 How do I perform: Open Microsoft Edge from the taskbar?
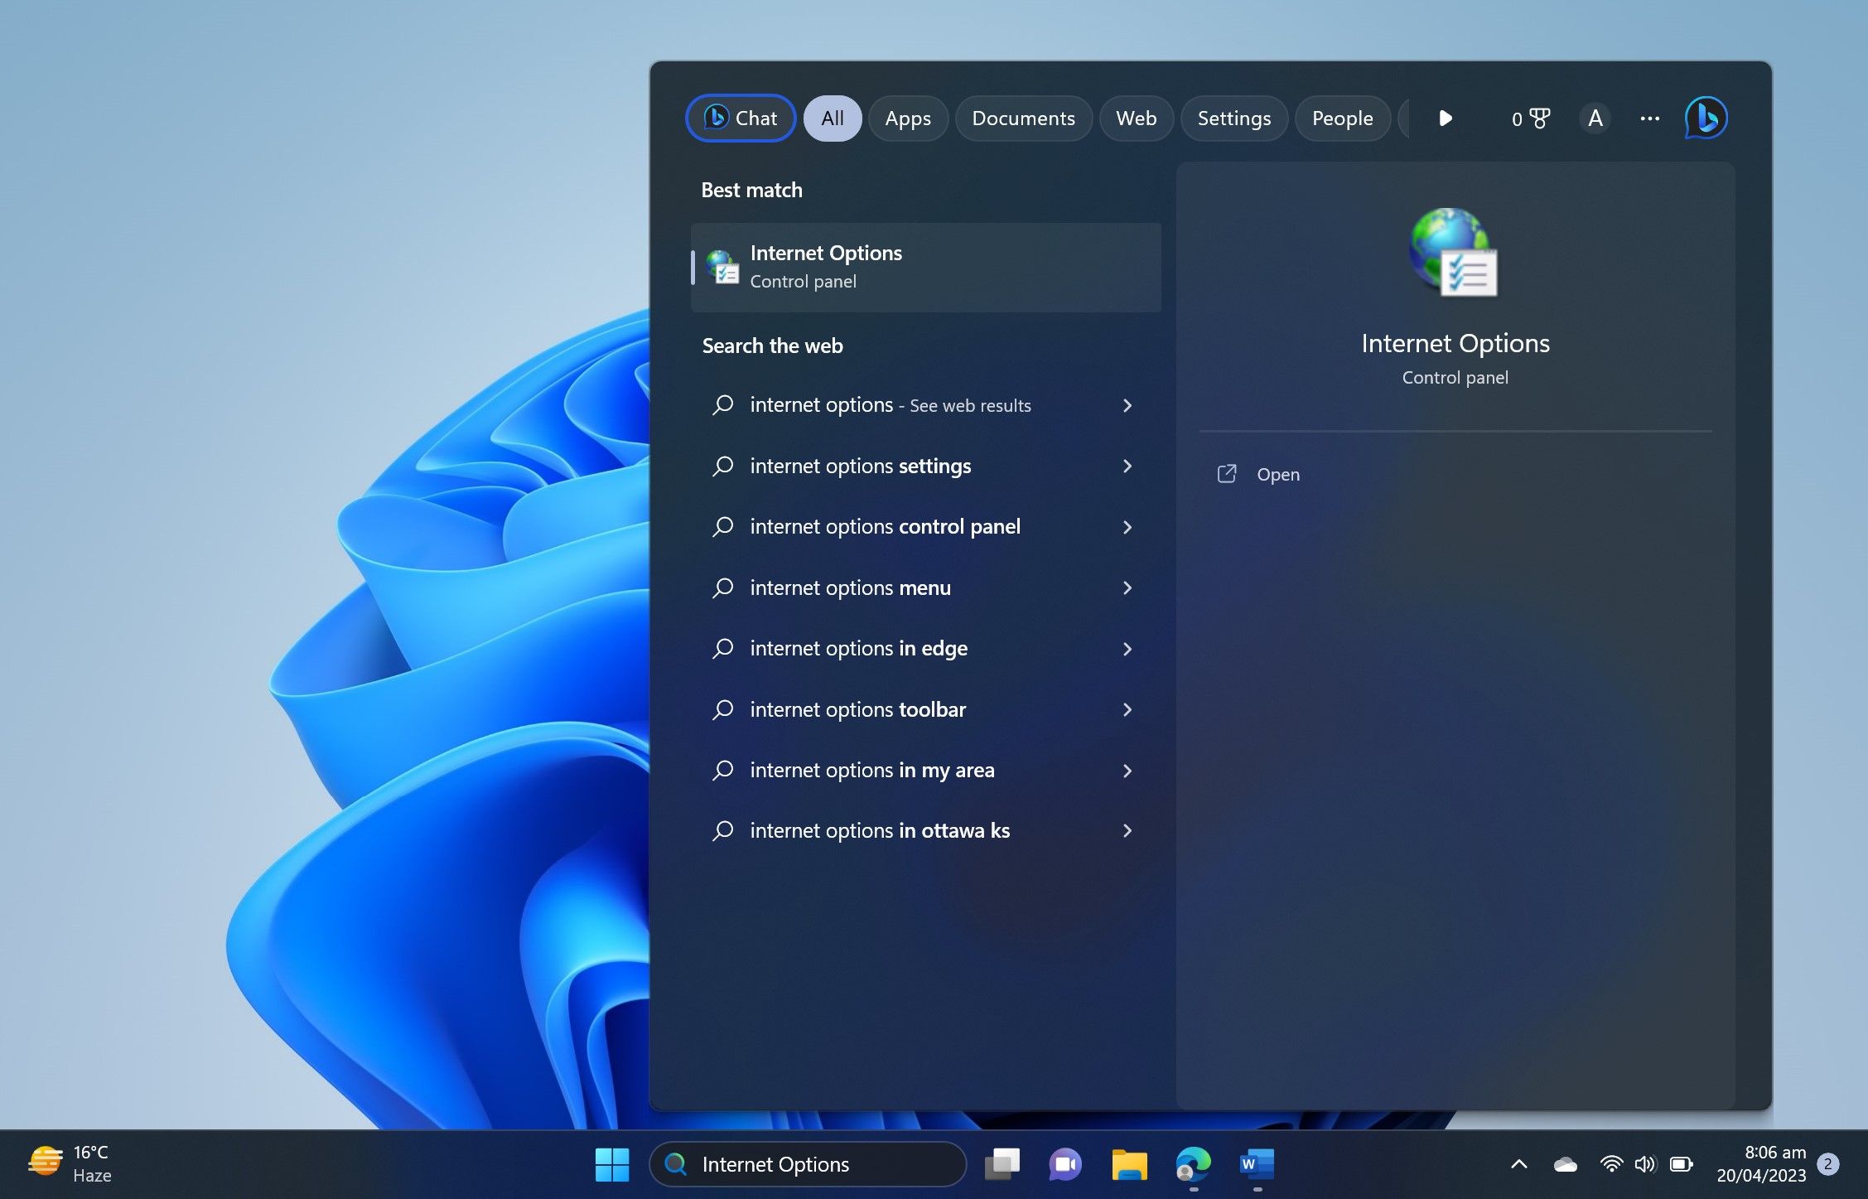click(x=1193, y=1164)
